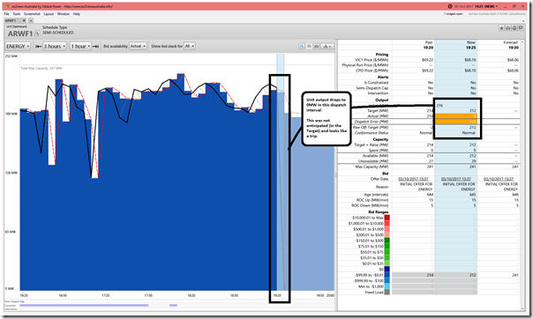The image size is (533, 319).
Task: Click the magnifier icon beside ARWF1
Action: pos(37,33)
